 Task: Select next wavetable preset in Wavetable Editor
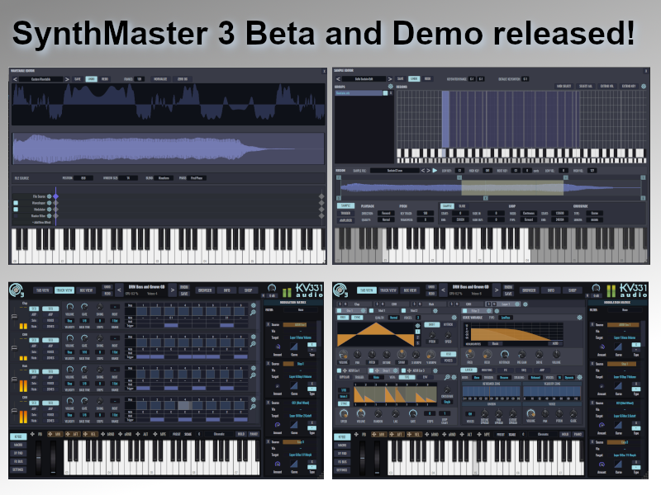coord(67,79)
